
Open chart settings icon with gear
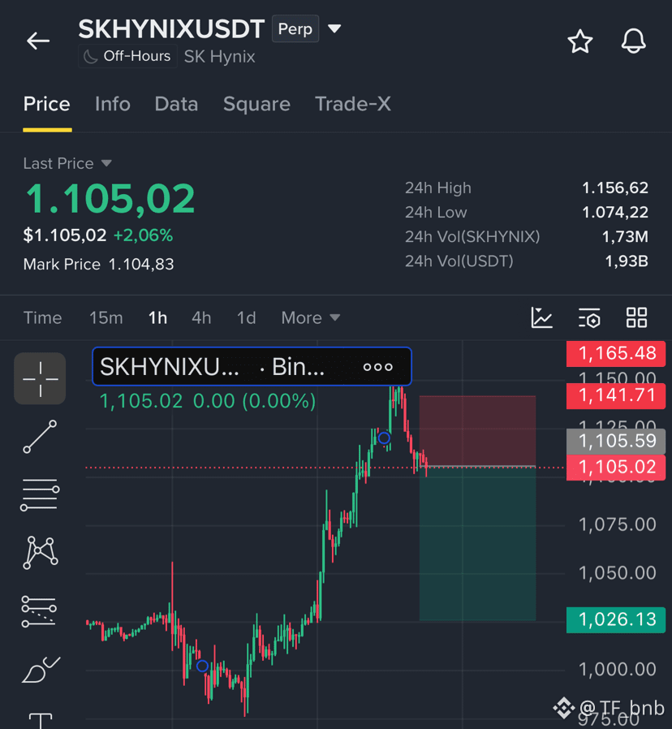(x=589, y=318)
